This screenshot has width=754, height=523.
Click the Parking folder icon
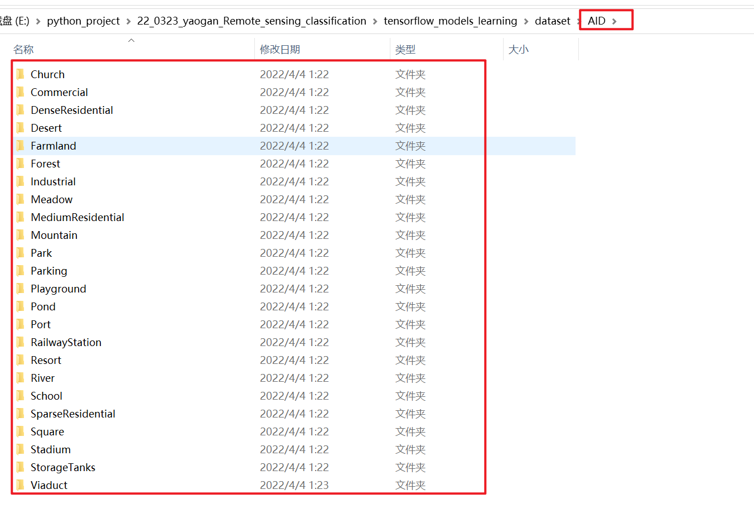(20, 271)
